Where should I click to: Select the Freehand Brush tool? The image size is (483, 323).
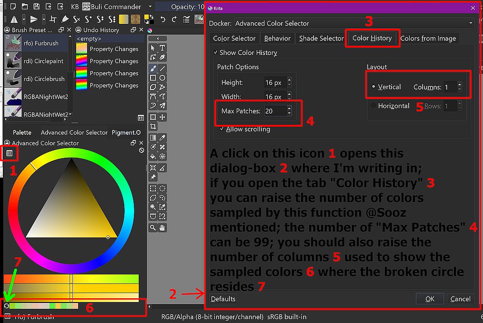[153, 69]
